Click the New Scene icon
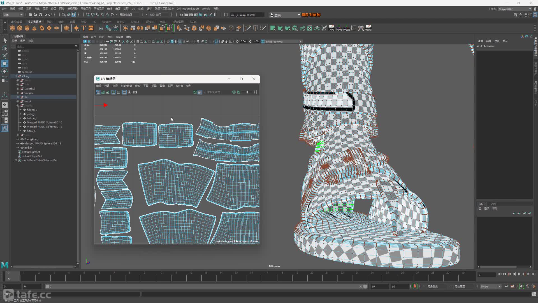This screenshot has width=538, height=303. pyautogui.click(x=31, y=15)
